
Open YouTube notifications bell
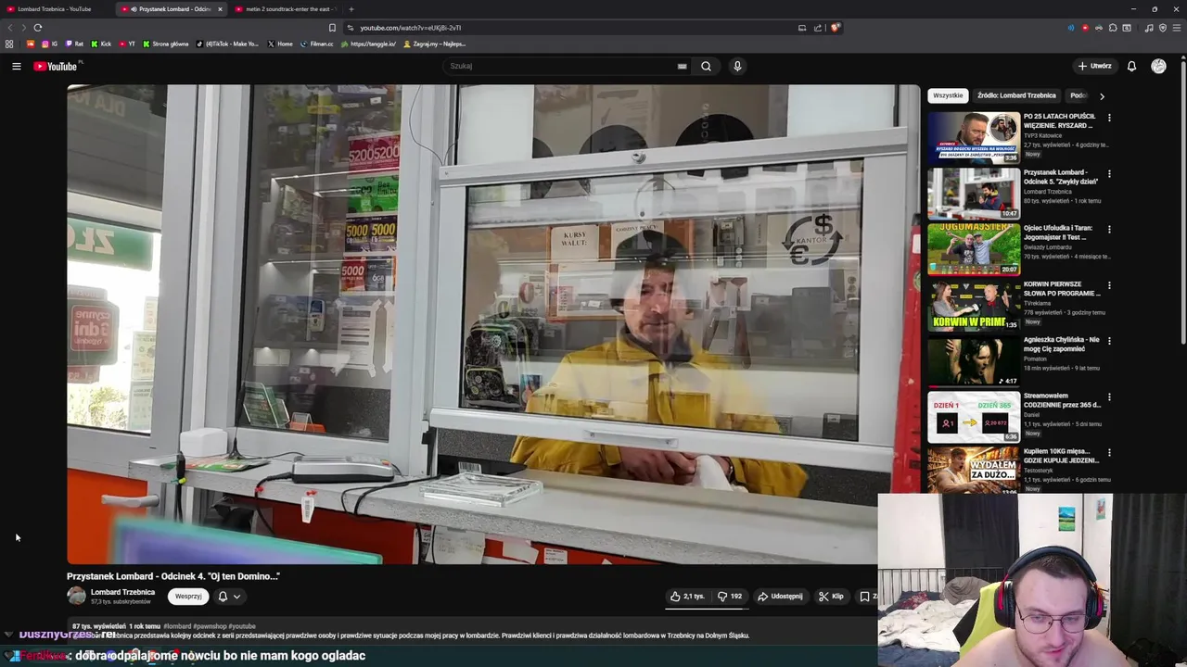point(1131,66)
